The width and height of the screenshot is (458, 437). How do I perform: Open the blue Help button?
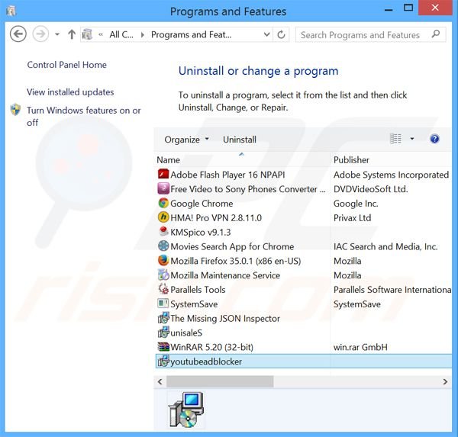434,139
